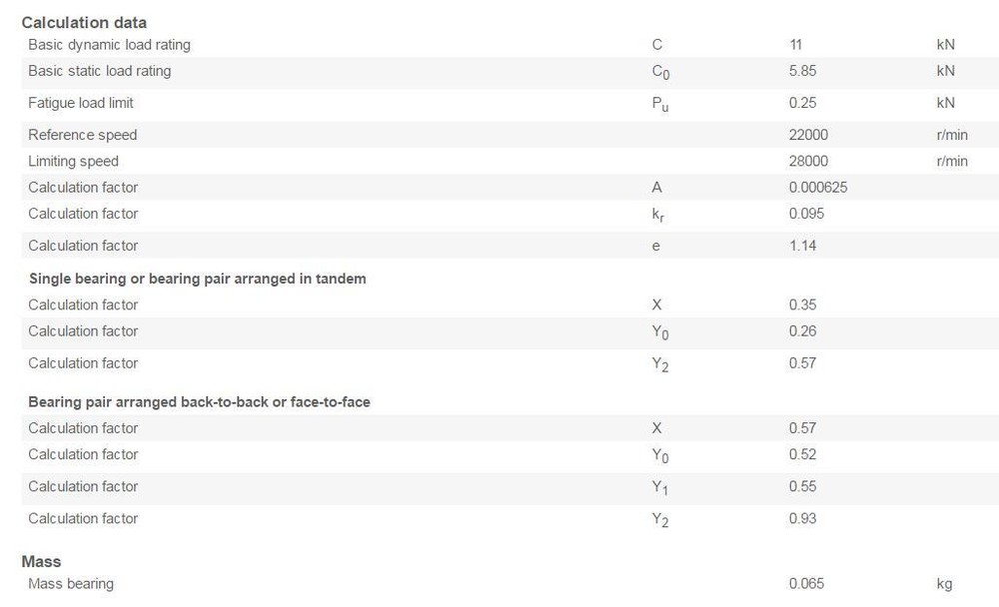Select the Fatigue load limit label

[81, 103]
